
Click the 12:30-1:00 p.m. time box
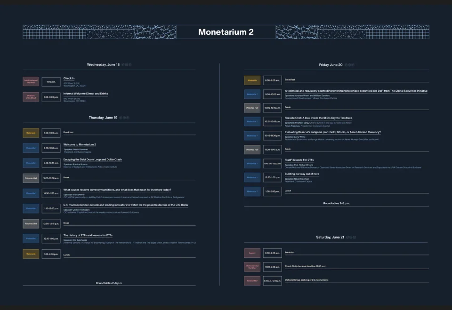[273, 177]
